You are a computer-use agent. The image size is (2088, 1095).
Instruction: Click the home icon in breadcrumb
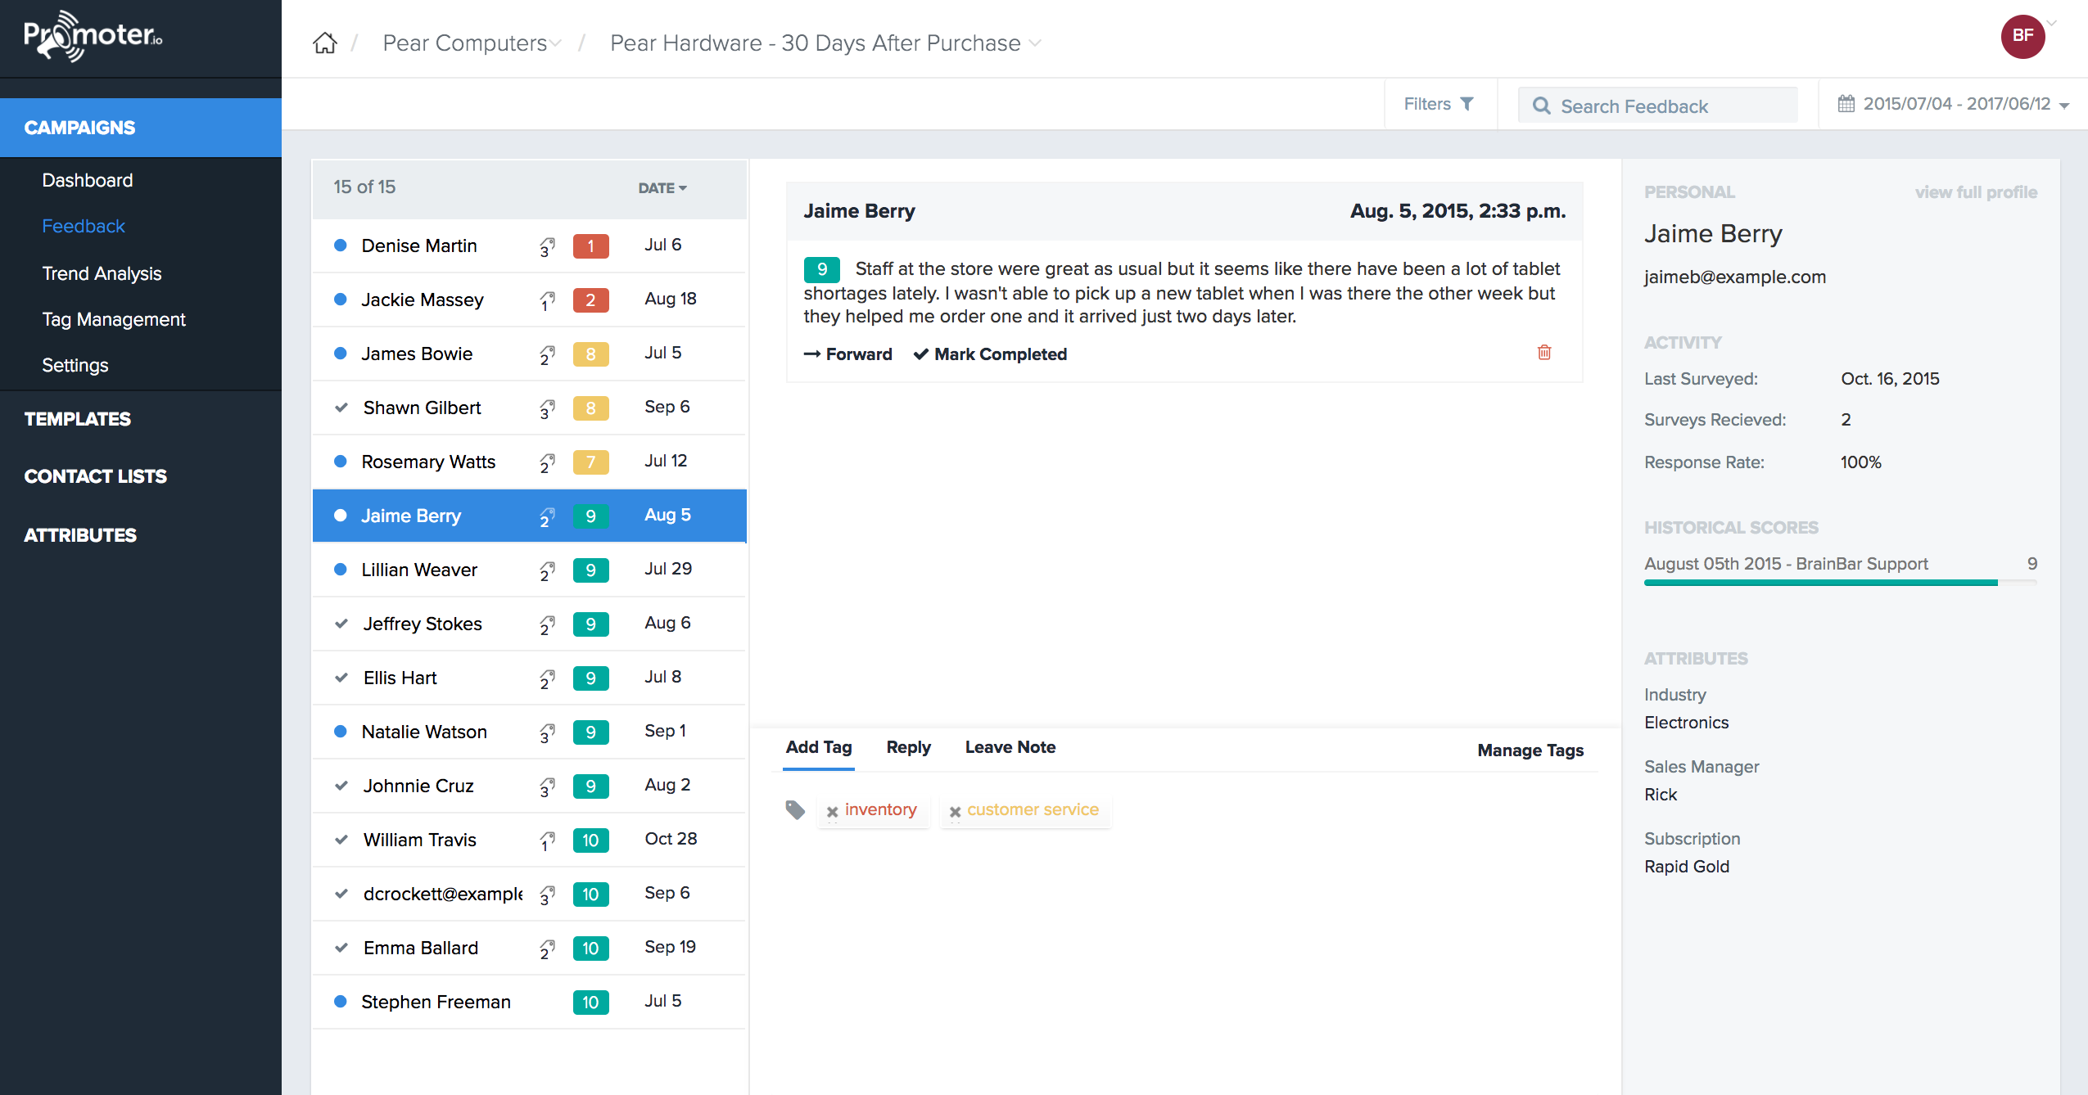(325, 43)
